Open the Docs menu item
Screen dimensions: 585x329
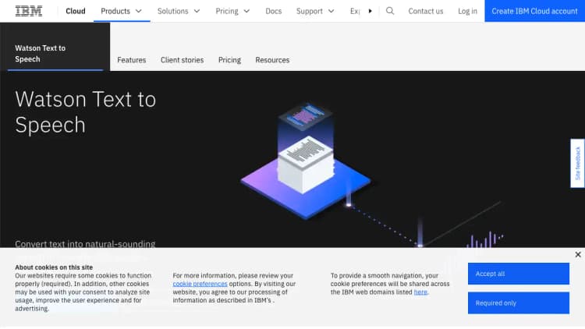pos(273,11)
